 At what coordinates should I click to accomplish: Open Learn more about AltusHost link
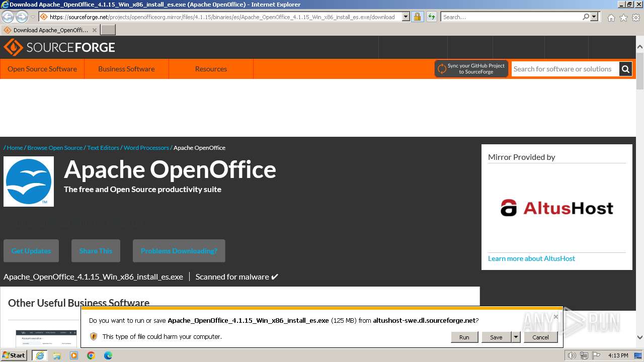531,258
